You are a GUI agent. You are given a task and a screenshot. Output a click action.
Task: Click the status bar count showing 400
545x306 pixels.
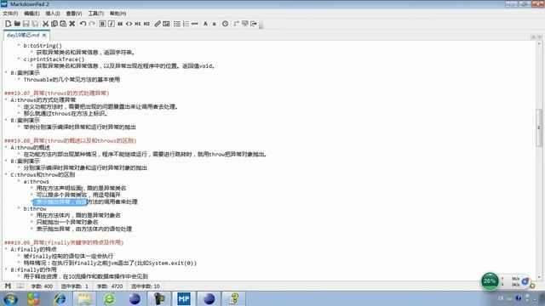coord(42,286)
